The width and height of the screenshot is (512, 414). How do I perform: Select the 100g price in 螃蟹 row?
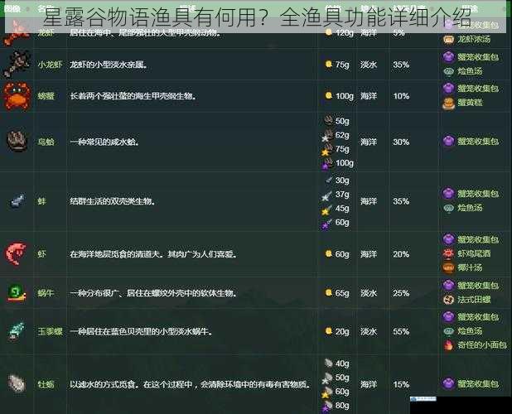[x=345, y=96]
